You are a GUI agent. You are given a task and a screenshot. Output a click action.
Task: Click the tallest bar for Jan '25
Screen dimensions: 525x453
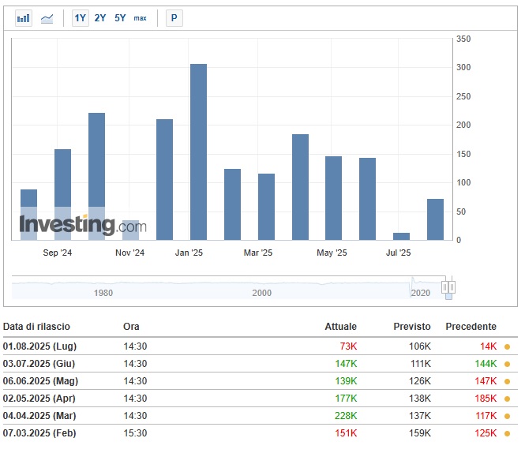point(198,152)
